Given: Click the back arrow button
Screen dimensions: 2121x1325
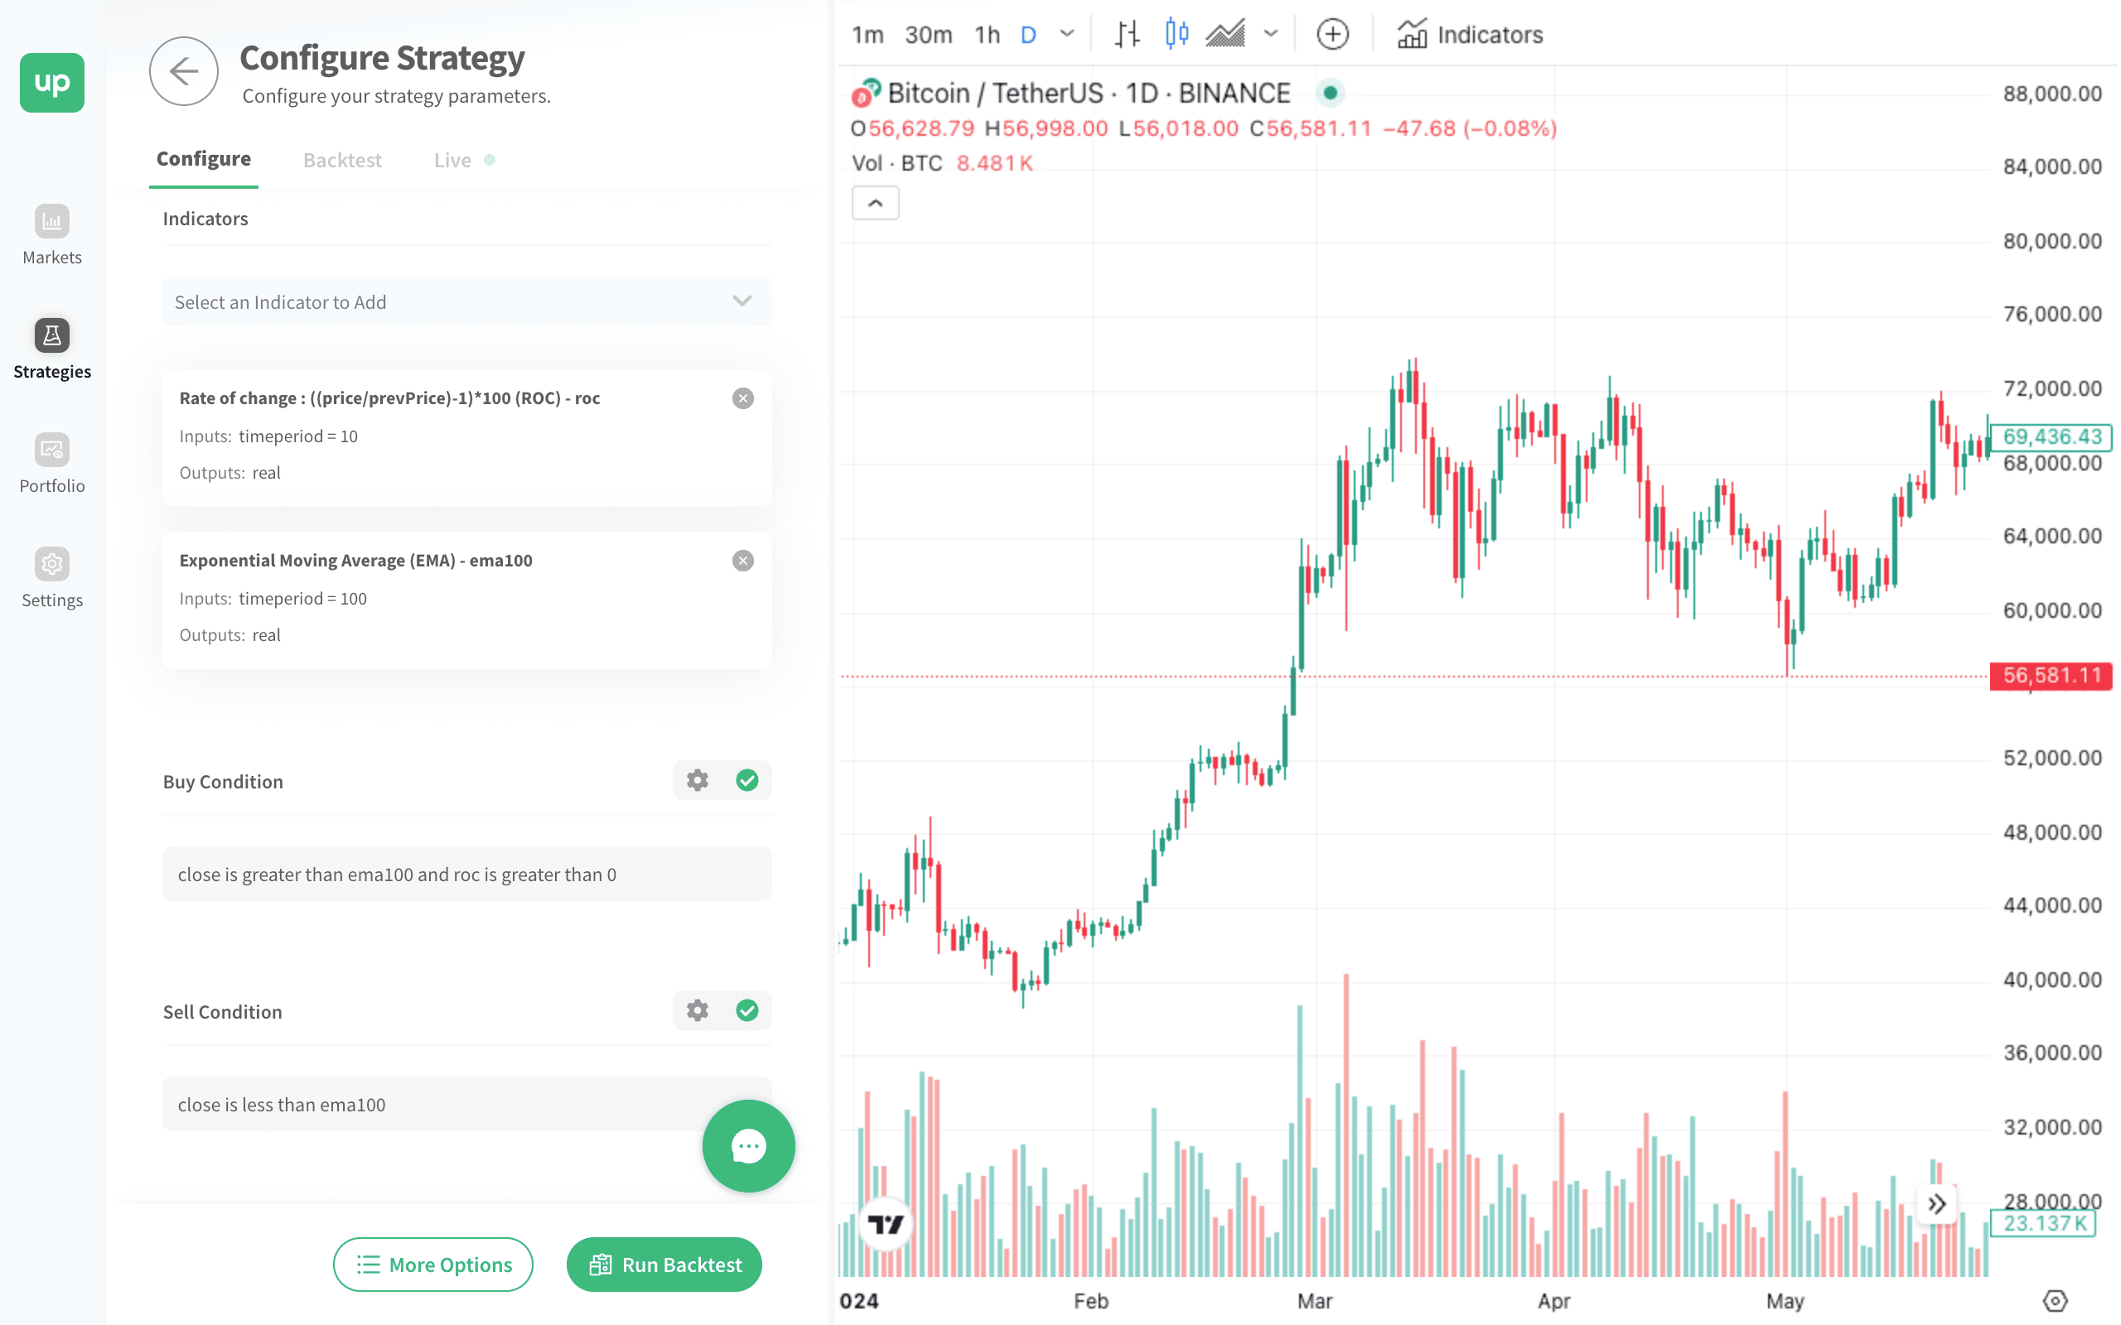Looking at the screenshot, I should click(x=183, y=71).
